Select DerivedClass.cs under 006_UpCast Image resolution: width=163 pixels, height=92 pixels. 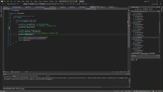click(x=140, y=28)
